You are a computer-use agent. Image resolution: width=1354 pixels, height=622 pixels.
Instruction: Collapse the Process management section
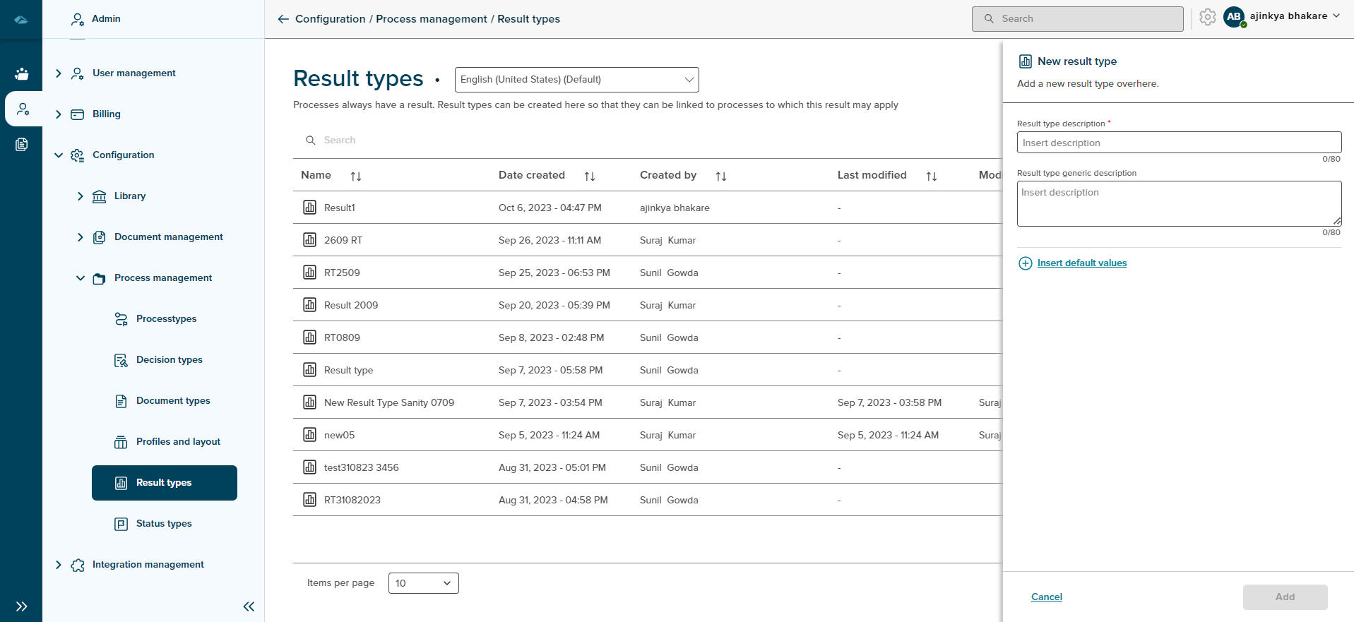81,278
